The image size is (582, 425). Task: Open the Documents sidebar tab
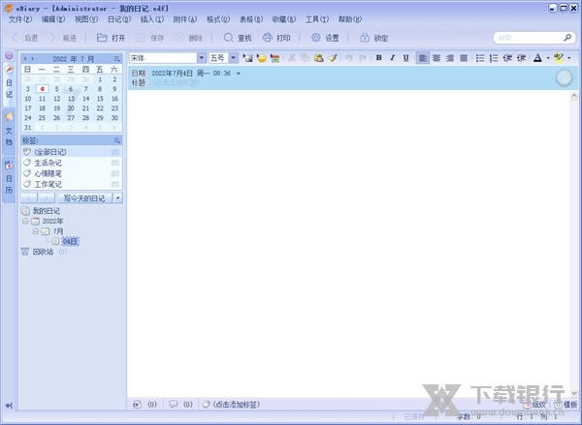(9, 132)
